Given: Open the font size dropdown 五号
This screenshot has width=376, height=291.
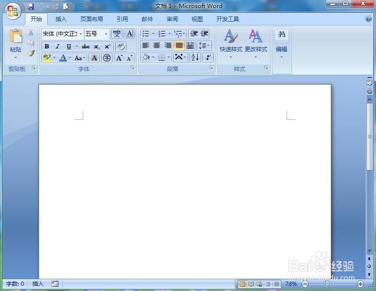Looking at the screenshot, I should click(106, 34).
